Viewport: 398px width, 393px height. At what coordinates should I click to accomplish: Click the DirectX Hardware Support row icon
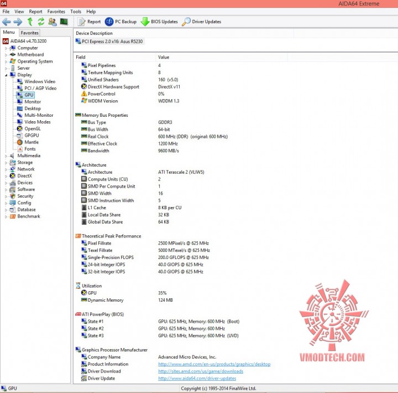(84, 86)
